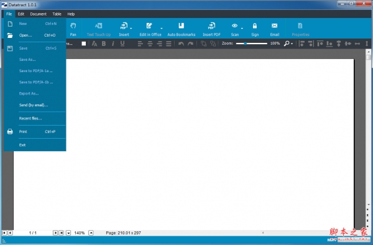Click the font size icon

click(94, 44)
